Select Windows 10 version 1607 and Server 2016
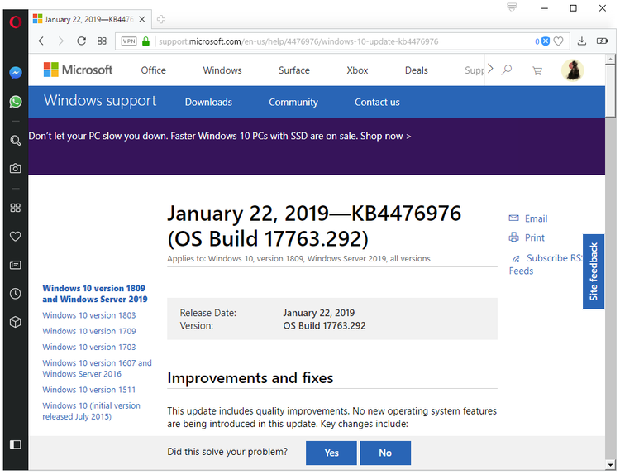 tap(97, 368)
